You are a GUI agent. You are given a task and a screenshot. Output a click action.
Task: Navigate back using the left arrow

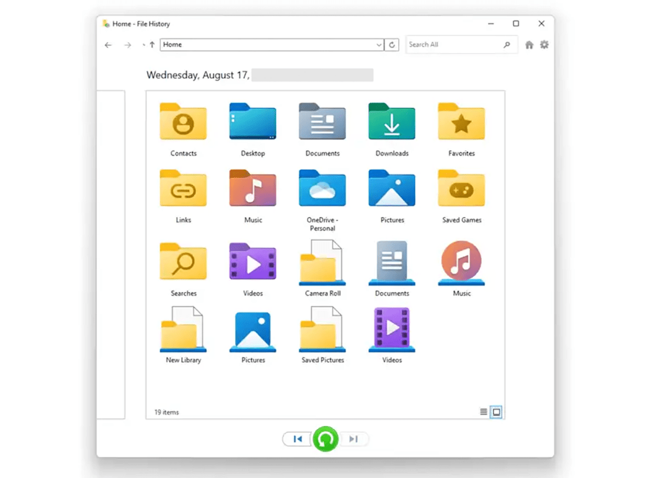[108, 45]
